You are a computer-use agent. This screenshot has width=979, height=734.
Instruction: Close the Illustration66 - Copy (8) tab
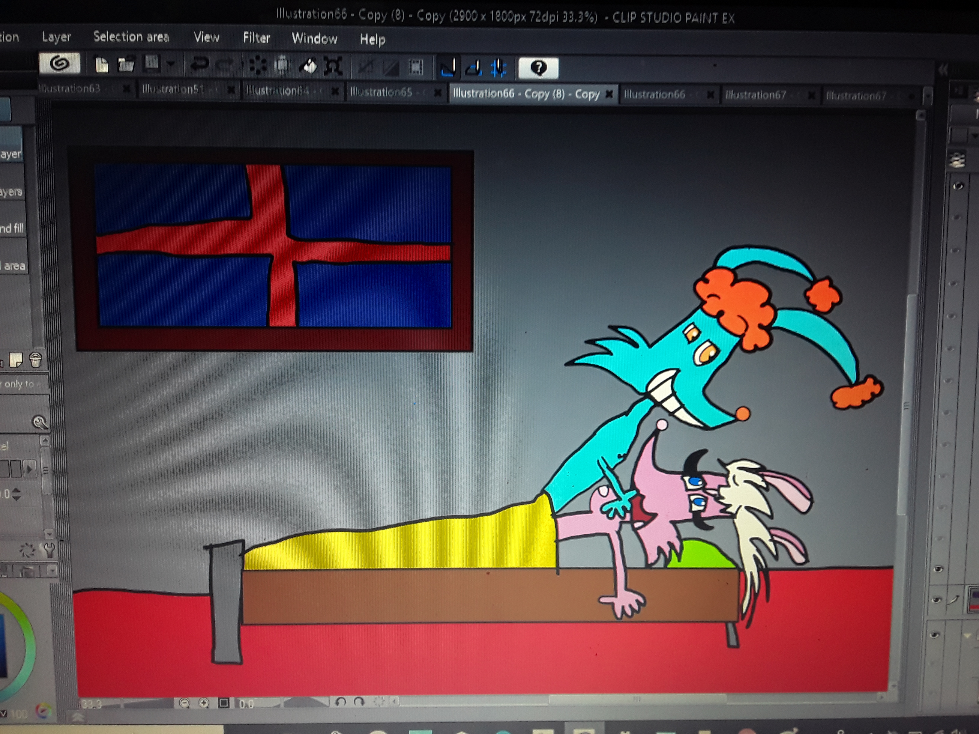[609, 94]
